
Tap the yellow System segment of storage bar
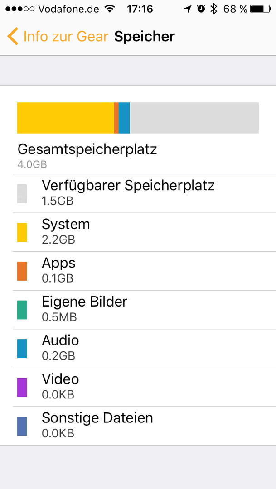pos(66,118)
